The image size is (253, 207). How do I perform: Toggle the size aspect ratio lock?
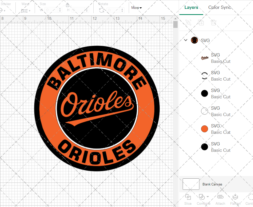pos(68,5)
